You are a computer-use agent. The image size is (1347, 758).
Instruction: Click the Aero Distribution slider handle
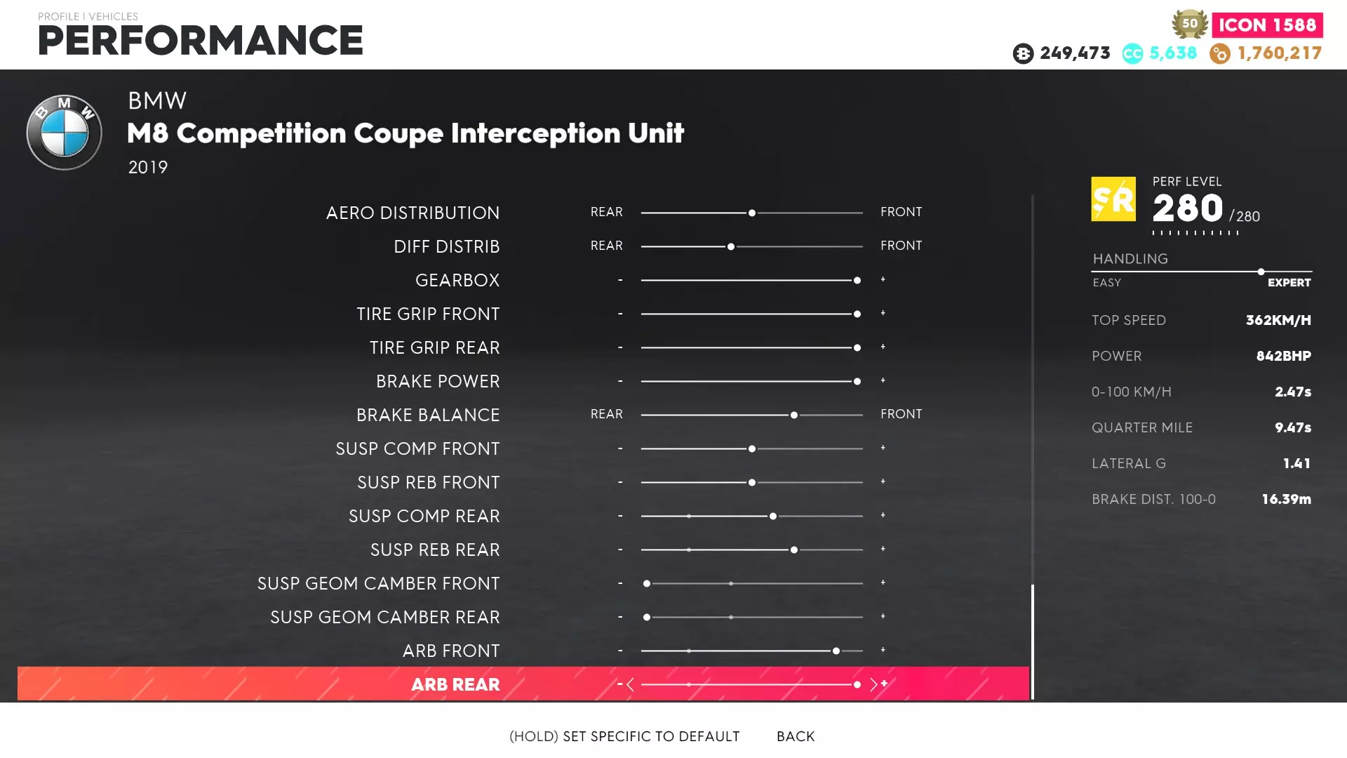[x=752, y=213]
